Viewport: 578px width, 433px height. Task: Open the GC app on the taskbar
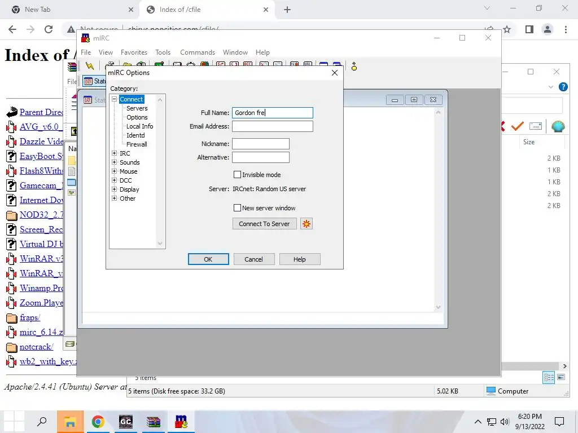point(126,422)
